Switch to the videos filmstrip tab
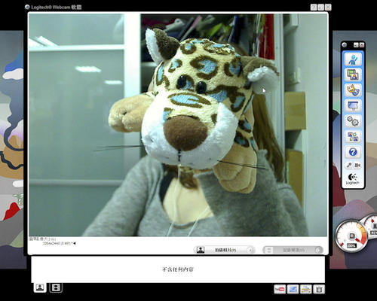This screenshot has width=377, height=301. 56,287
